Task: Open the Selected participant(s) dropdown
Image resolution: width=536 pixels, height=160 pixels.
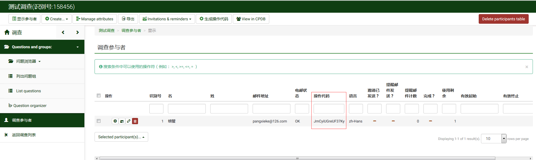Action: (x=121, y=137)
